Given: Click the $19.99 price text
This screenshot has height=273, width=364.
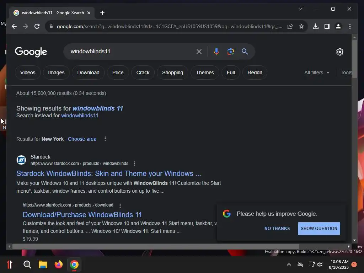Looking at the screenshot, I should point(31,239).
